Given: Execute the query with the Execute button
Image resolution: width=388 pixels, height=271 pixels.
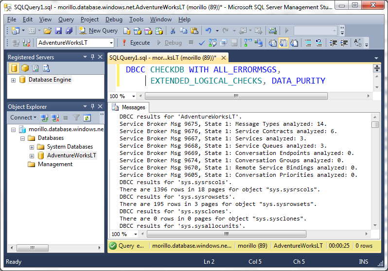Looking at the screenshot, I should point(136,43).
